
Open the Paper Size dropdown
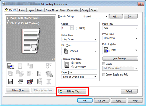click(x=79, y=77)
